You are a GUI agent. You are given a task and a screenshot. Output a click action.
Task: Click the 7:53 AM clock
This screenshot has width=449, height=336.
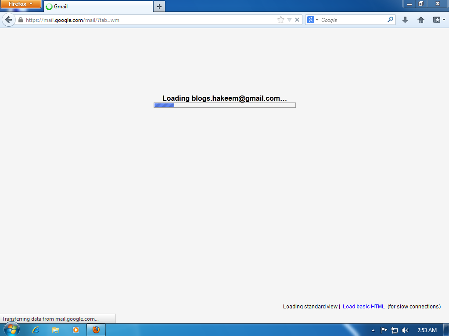(427, 330)
